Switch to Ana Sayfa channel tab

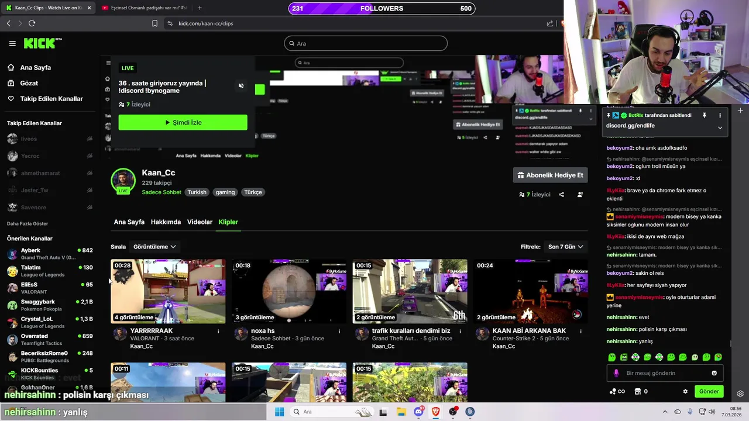click(x=129, y=222)
